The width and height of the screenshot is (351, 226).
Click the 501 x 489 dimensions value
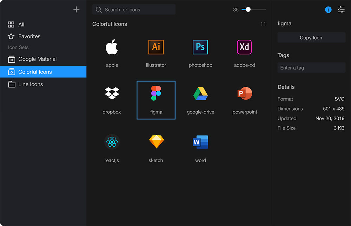333,109
